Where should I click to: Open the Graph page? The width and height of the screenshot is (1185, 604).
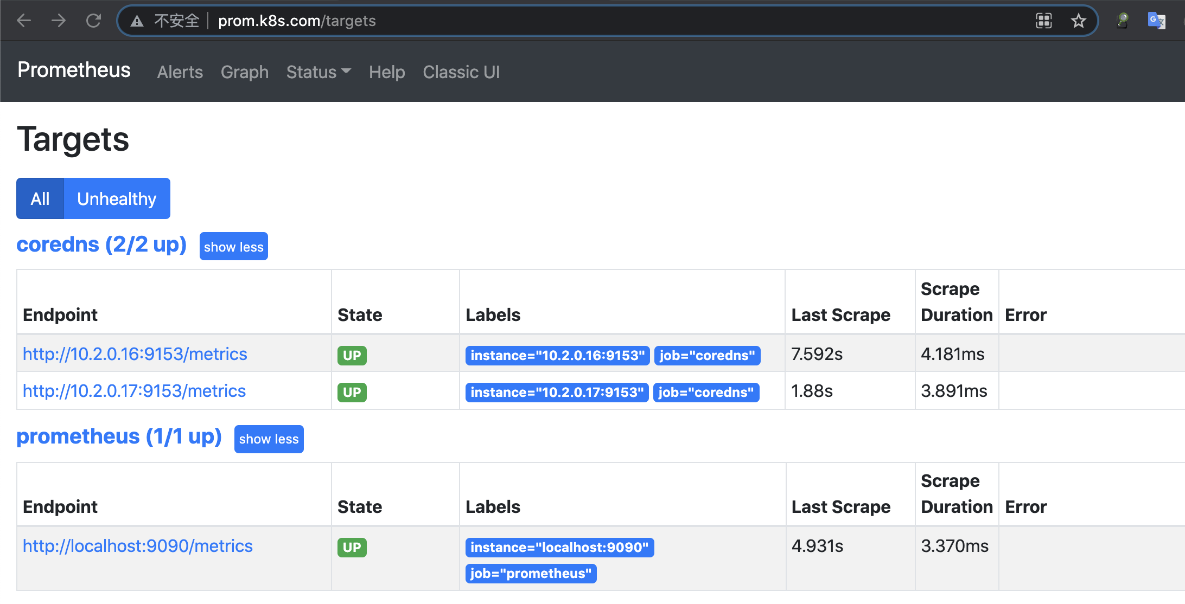click(x=245, y=72)
